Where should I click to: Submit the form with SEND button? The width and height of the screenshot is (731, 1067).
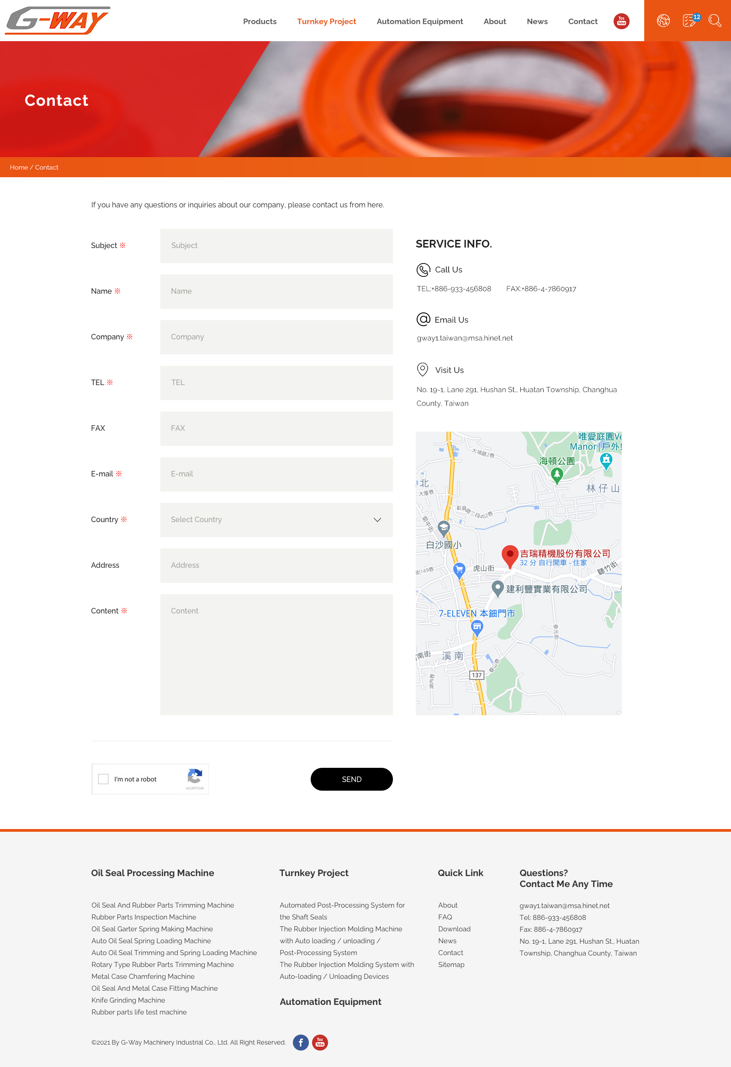(x=352, y=779)
